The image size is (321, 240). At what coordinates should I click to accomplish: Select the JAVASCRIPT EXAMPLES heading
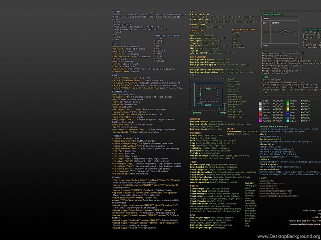pos(274,126)
